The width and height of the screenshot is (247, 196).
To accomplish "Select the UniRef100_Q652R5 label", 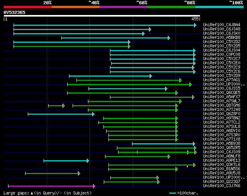I will click(222, 148).
